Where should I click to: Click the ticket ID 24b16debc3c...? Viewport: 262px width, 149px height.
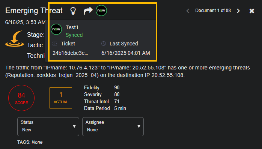point(70,53)
